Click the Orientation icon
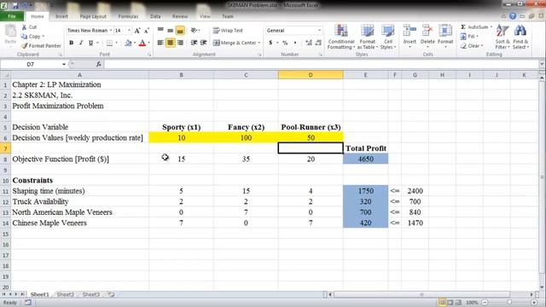This screenshot has width=546, height=307. (x=195, y=31)
